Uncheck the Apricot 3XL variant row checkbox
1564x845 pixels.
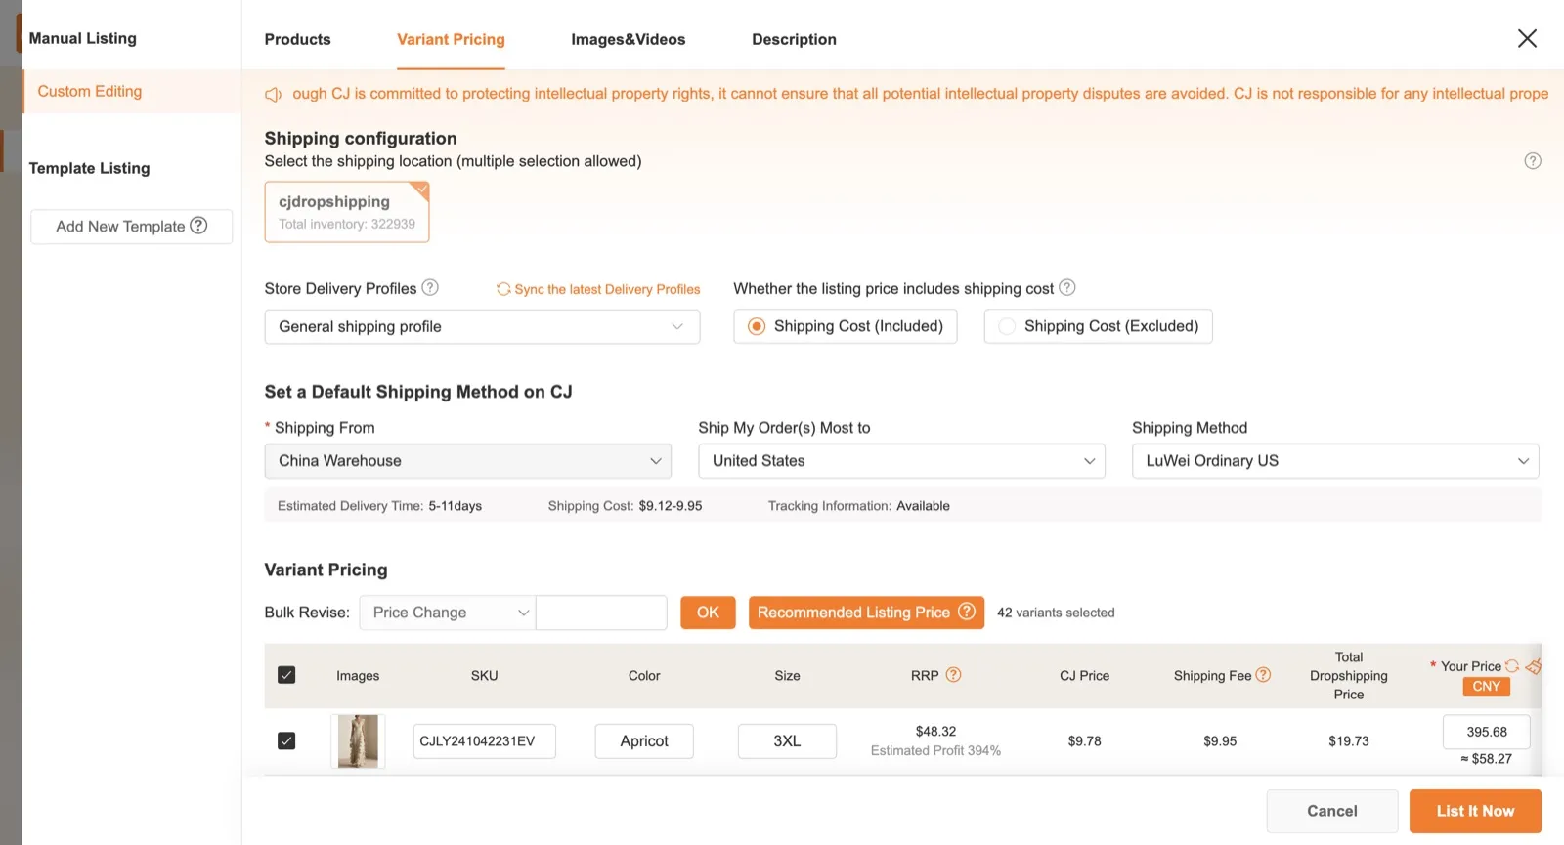click(x=286, y=740)
